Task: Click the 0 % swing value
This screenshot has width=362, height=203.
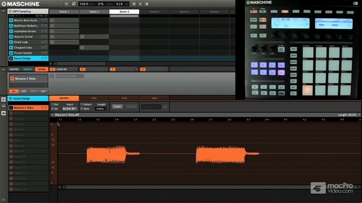Action: pyautogui.click(x=101, y=4)
